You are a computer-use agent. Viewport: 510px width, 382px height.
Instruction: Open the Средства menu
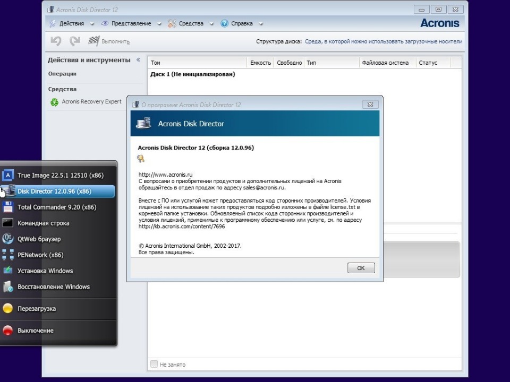tap(191, 23)
